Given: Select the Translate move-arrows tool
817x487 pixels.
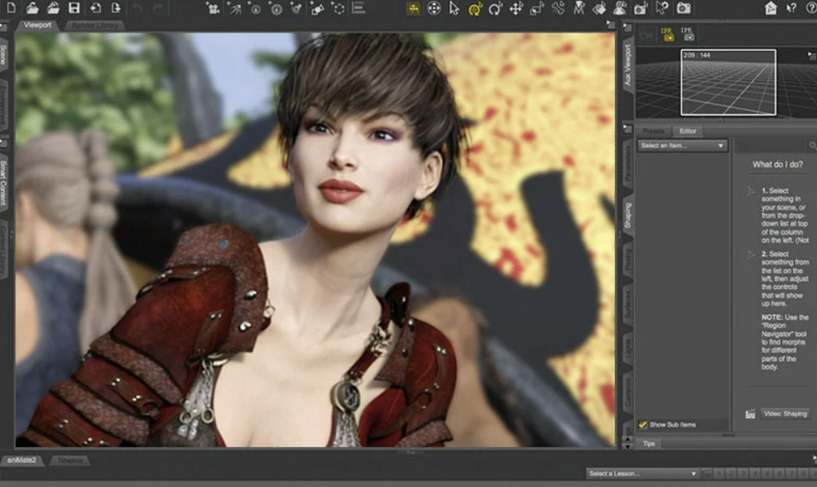Looking at the screenshot, I should pos(516,9).
